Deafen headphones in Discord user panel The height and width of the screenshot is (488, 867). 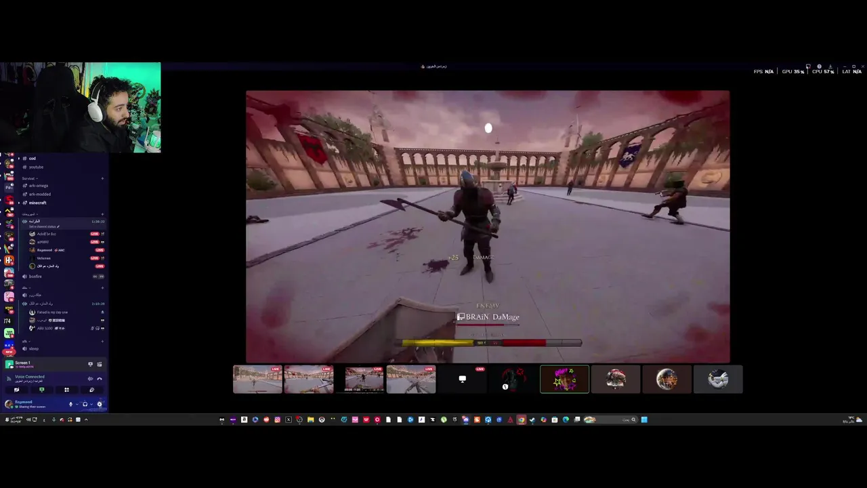click(x=85, y=405)
